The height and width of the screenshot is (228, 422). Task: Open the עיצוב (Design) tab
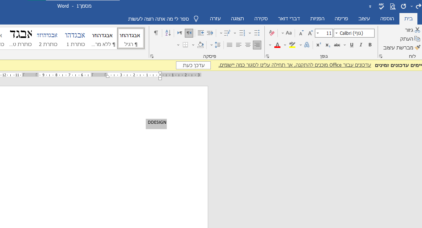pyautogui.click(x=364, y=19)
